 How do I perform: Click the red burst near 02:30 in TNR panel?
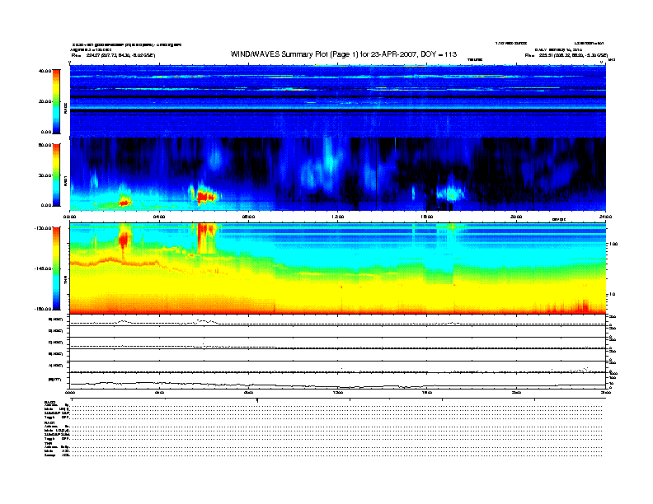124,240
